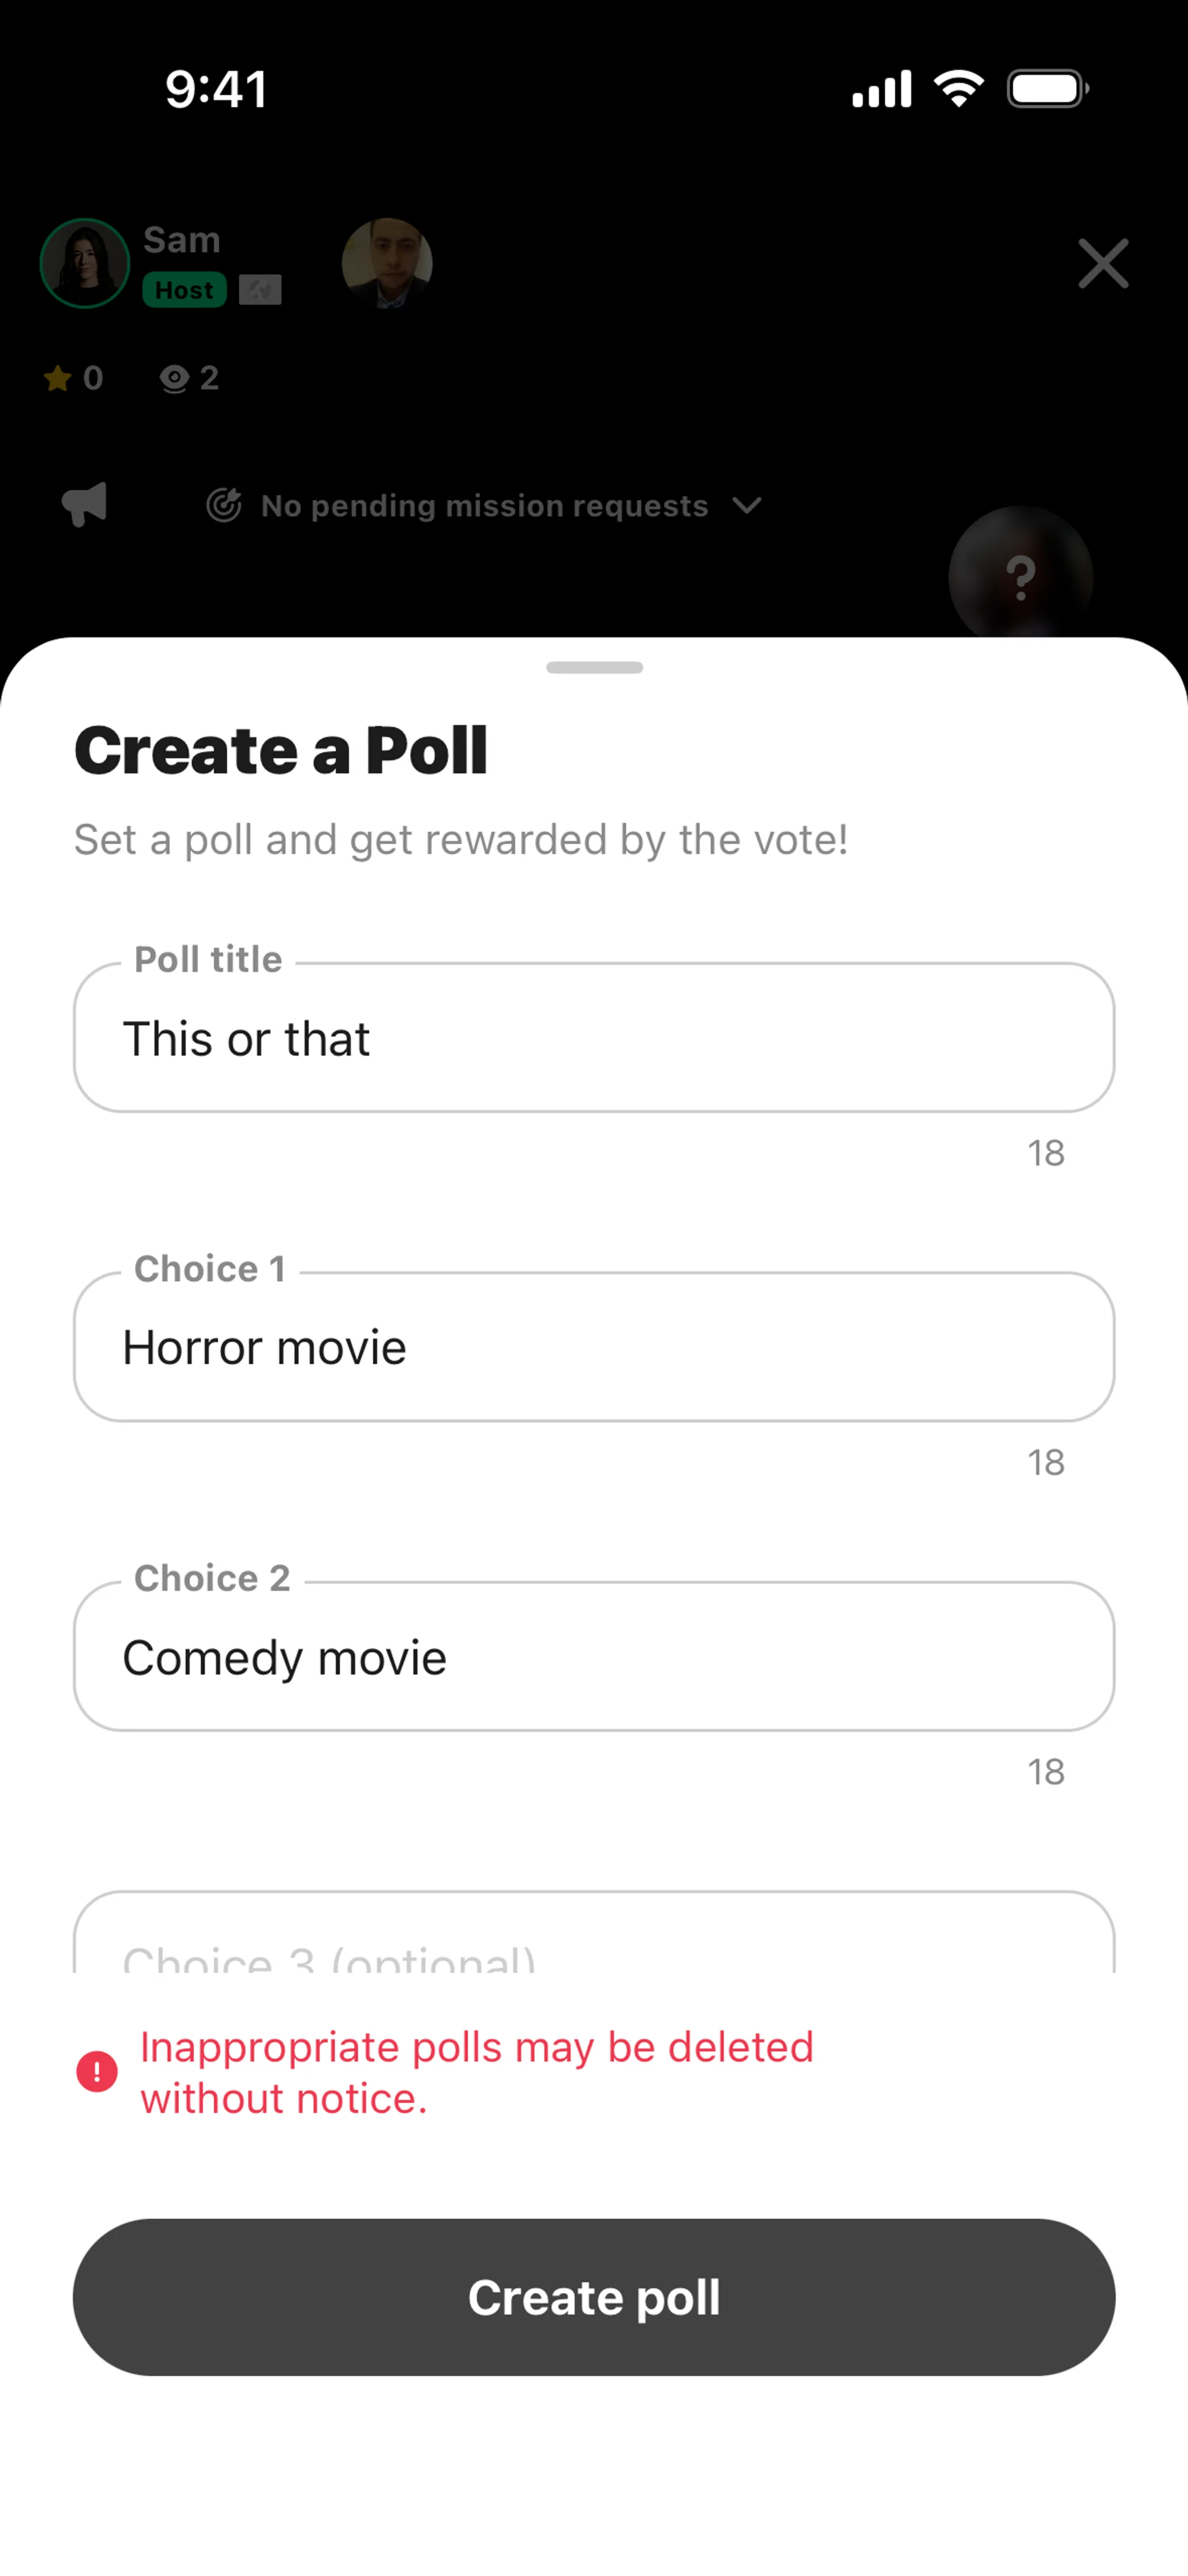The image size is (1188, 2576).
Task: Expand the mission requests chevron
Action: (747, 505)
